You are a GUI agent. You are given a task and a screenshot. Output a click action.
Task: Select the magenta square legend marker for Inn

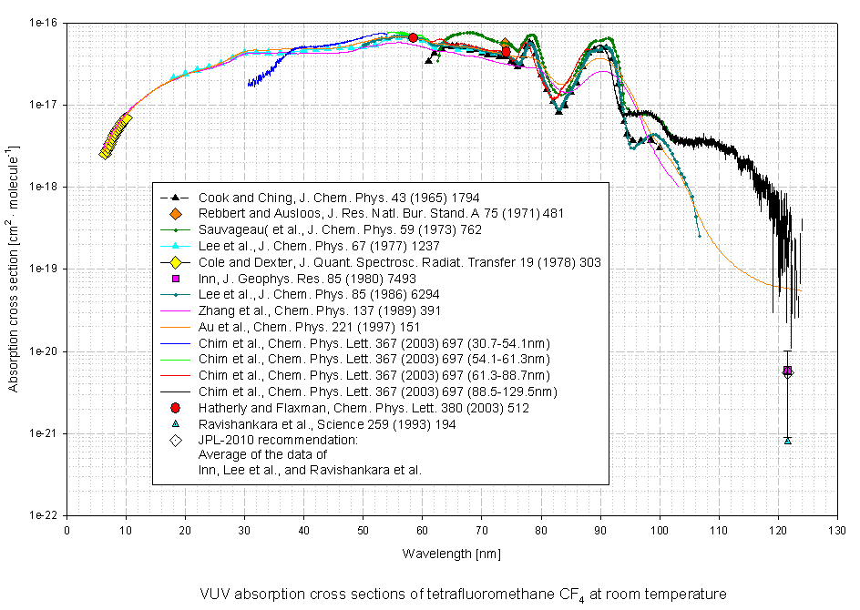coord(175,278)
